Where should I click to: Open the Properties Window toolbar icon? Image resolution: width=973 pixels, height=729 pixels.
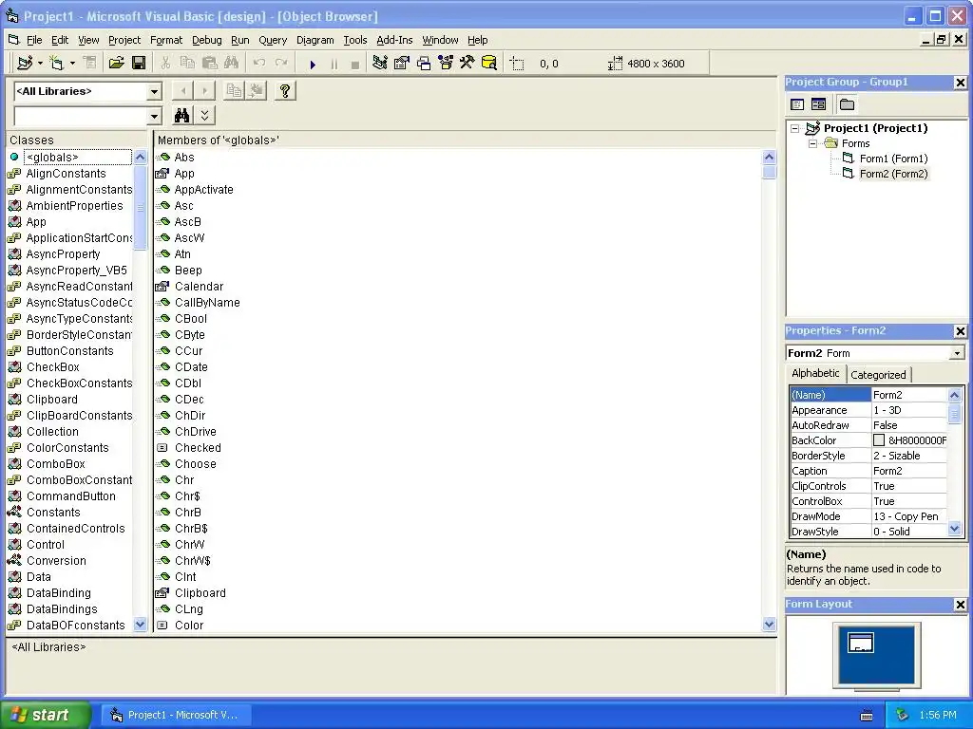pyautogui.click(x=402, y=64)
